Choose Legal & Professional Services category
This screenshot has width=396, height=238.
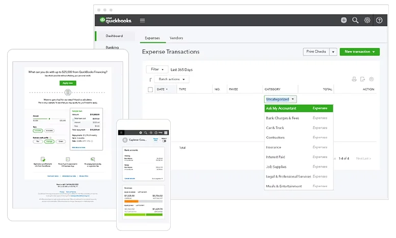click(x=299, y=176)
